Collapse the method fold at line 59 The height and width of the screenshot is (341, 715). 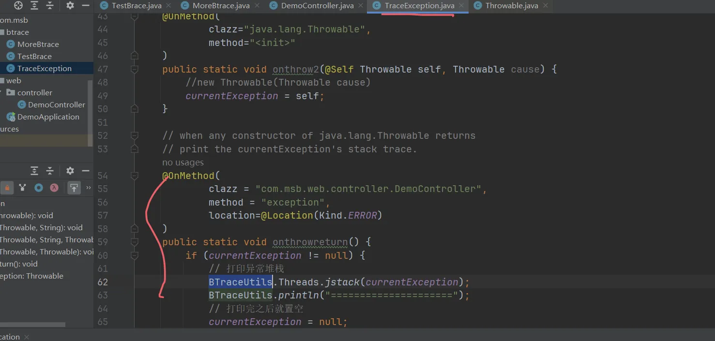click(135, 242)
